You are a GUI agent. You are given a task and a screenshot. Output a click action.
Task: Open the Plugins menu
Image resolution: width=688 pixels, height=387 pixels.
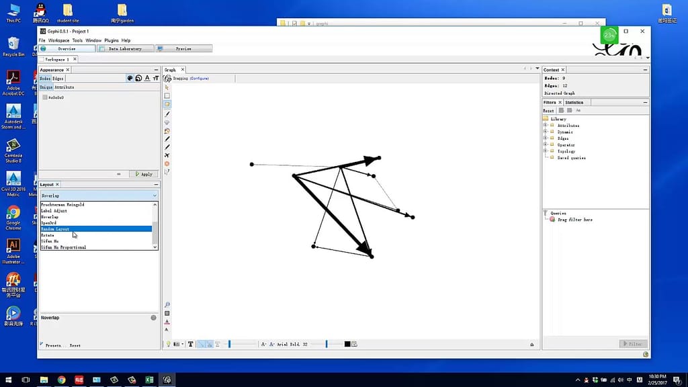pos(112,40)
